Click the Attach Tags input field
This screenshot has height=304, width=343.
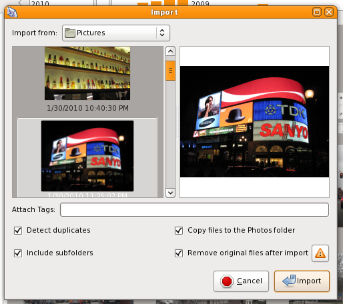pyautogui.click(x=194, y=209)
